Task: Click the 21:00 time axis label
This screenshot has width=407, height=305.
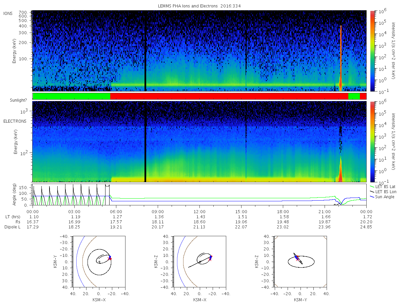Action: [325, 211]
